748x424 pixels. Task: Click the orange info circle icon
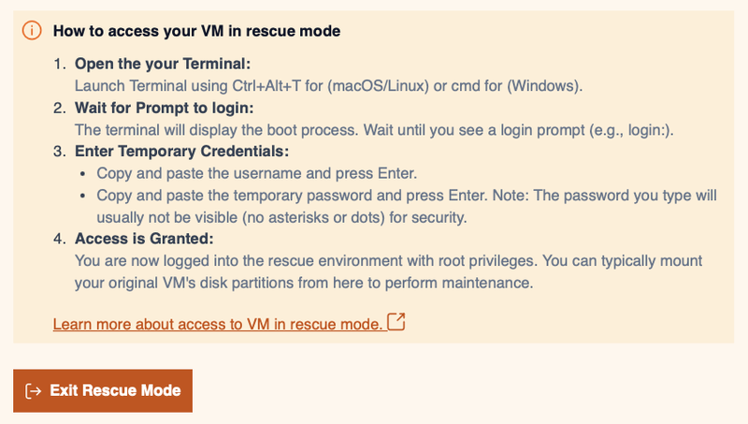33,30
